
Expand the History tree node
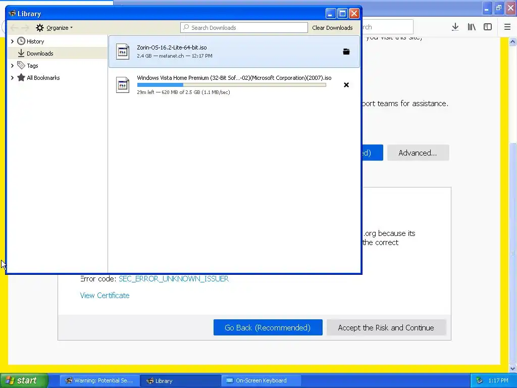pyautogui.click(x=12, y=41)
